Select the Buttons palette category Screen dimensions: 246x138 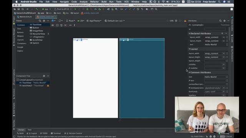[20, 32]
